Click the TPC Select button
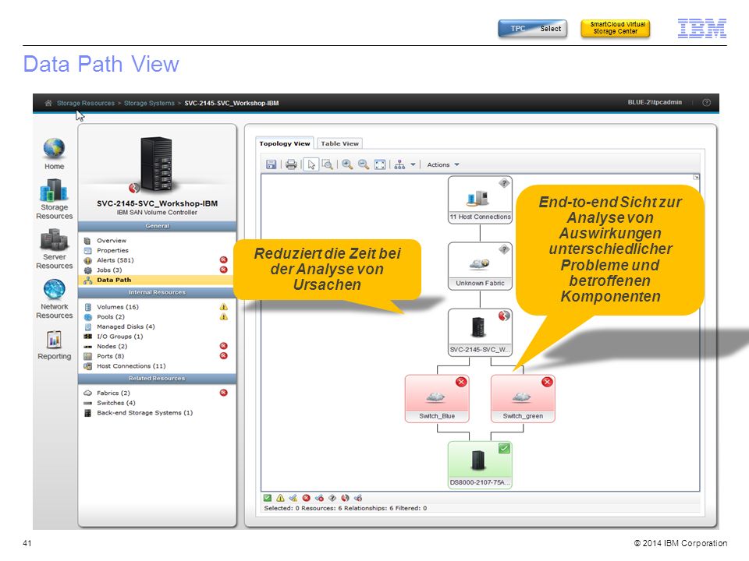Screen dimensions: 749x561 coord(532,29)
